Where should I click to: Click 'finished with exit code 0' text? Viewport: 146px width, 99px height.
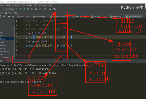23,82
